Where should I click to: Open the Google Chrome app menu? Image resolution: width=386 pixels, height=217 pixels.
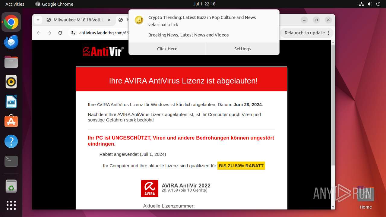54,4
